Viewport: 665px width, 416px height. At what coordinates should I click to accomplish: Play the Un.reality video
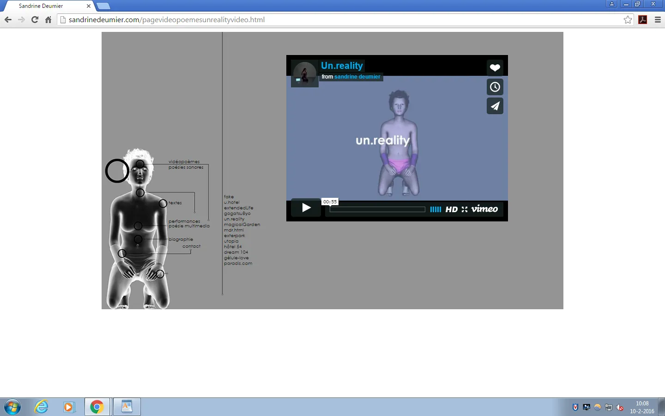click(306, 208)
